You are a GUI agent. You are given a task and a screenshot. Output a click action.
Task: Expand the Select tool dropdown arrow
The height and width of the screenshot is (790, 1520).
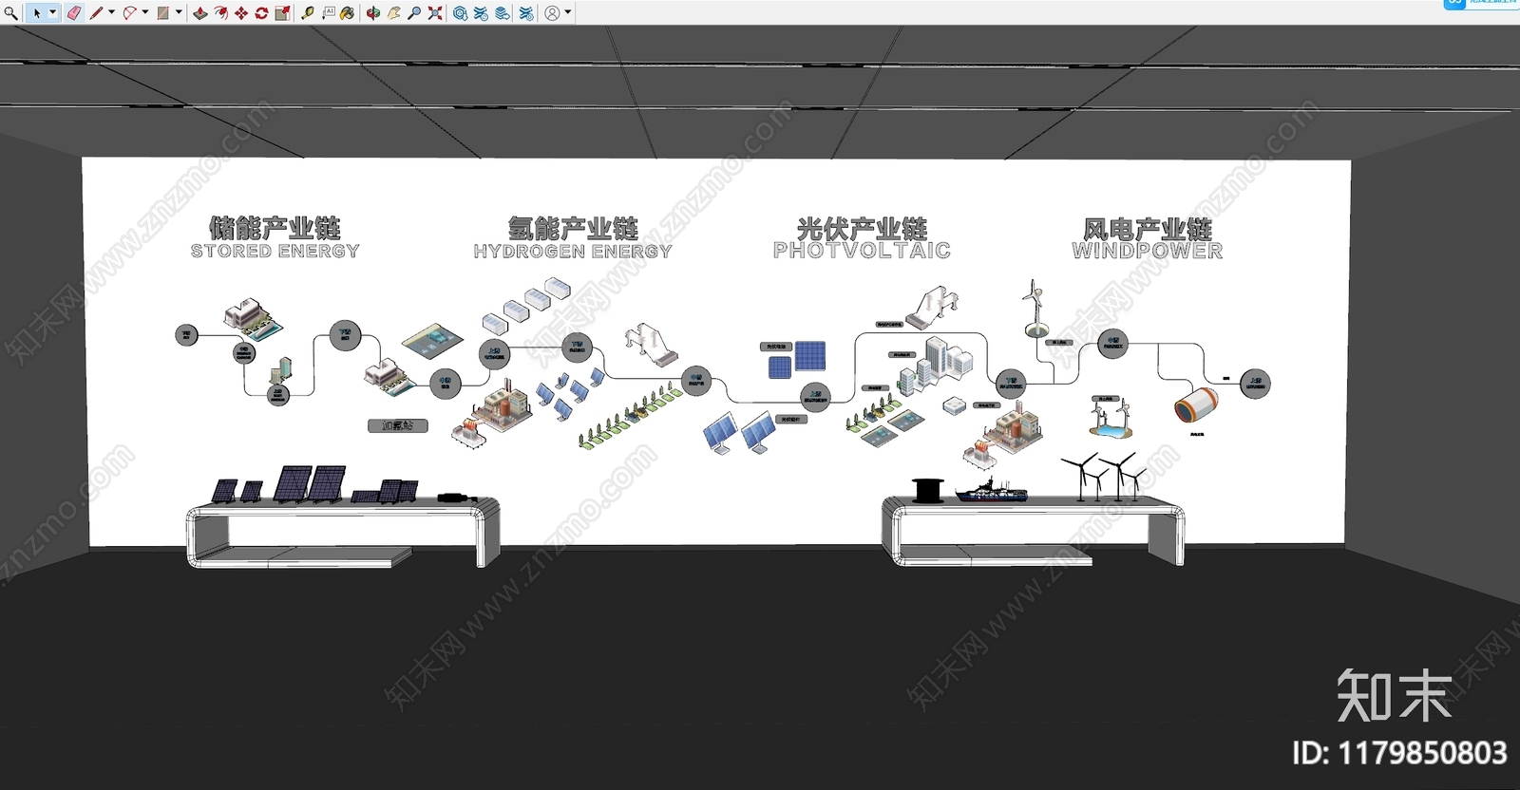(x=52, y=13)
